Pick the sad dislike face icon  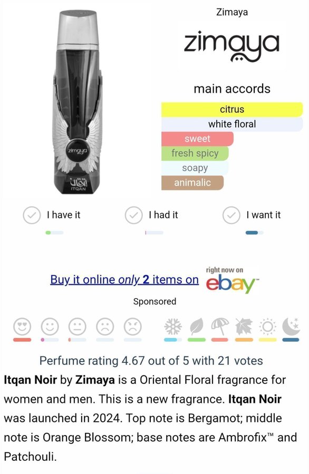(x=105, y=327)
